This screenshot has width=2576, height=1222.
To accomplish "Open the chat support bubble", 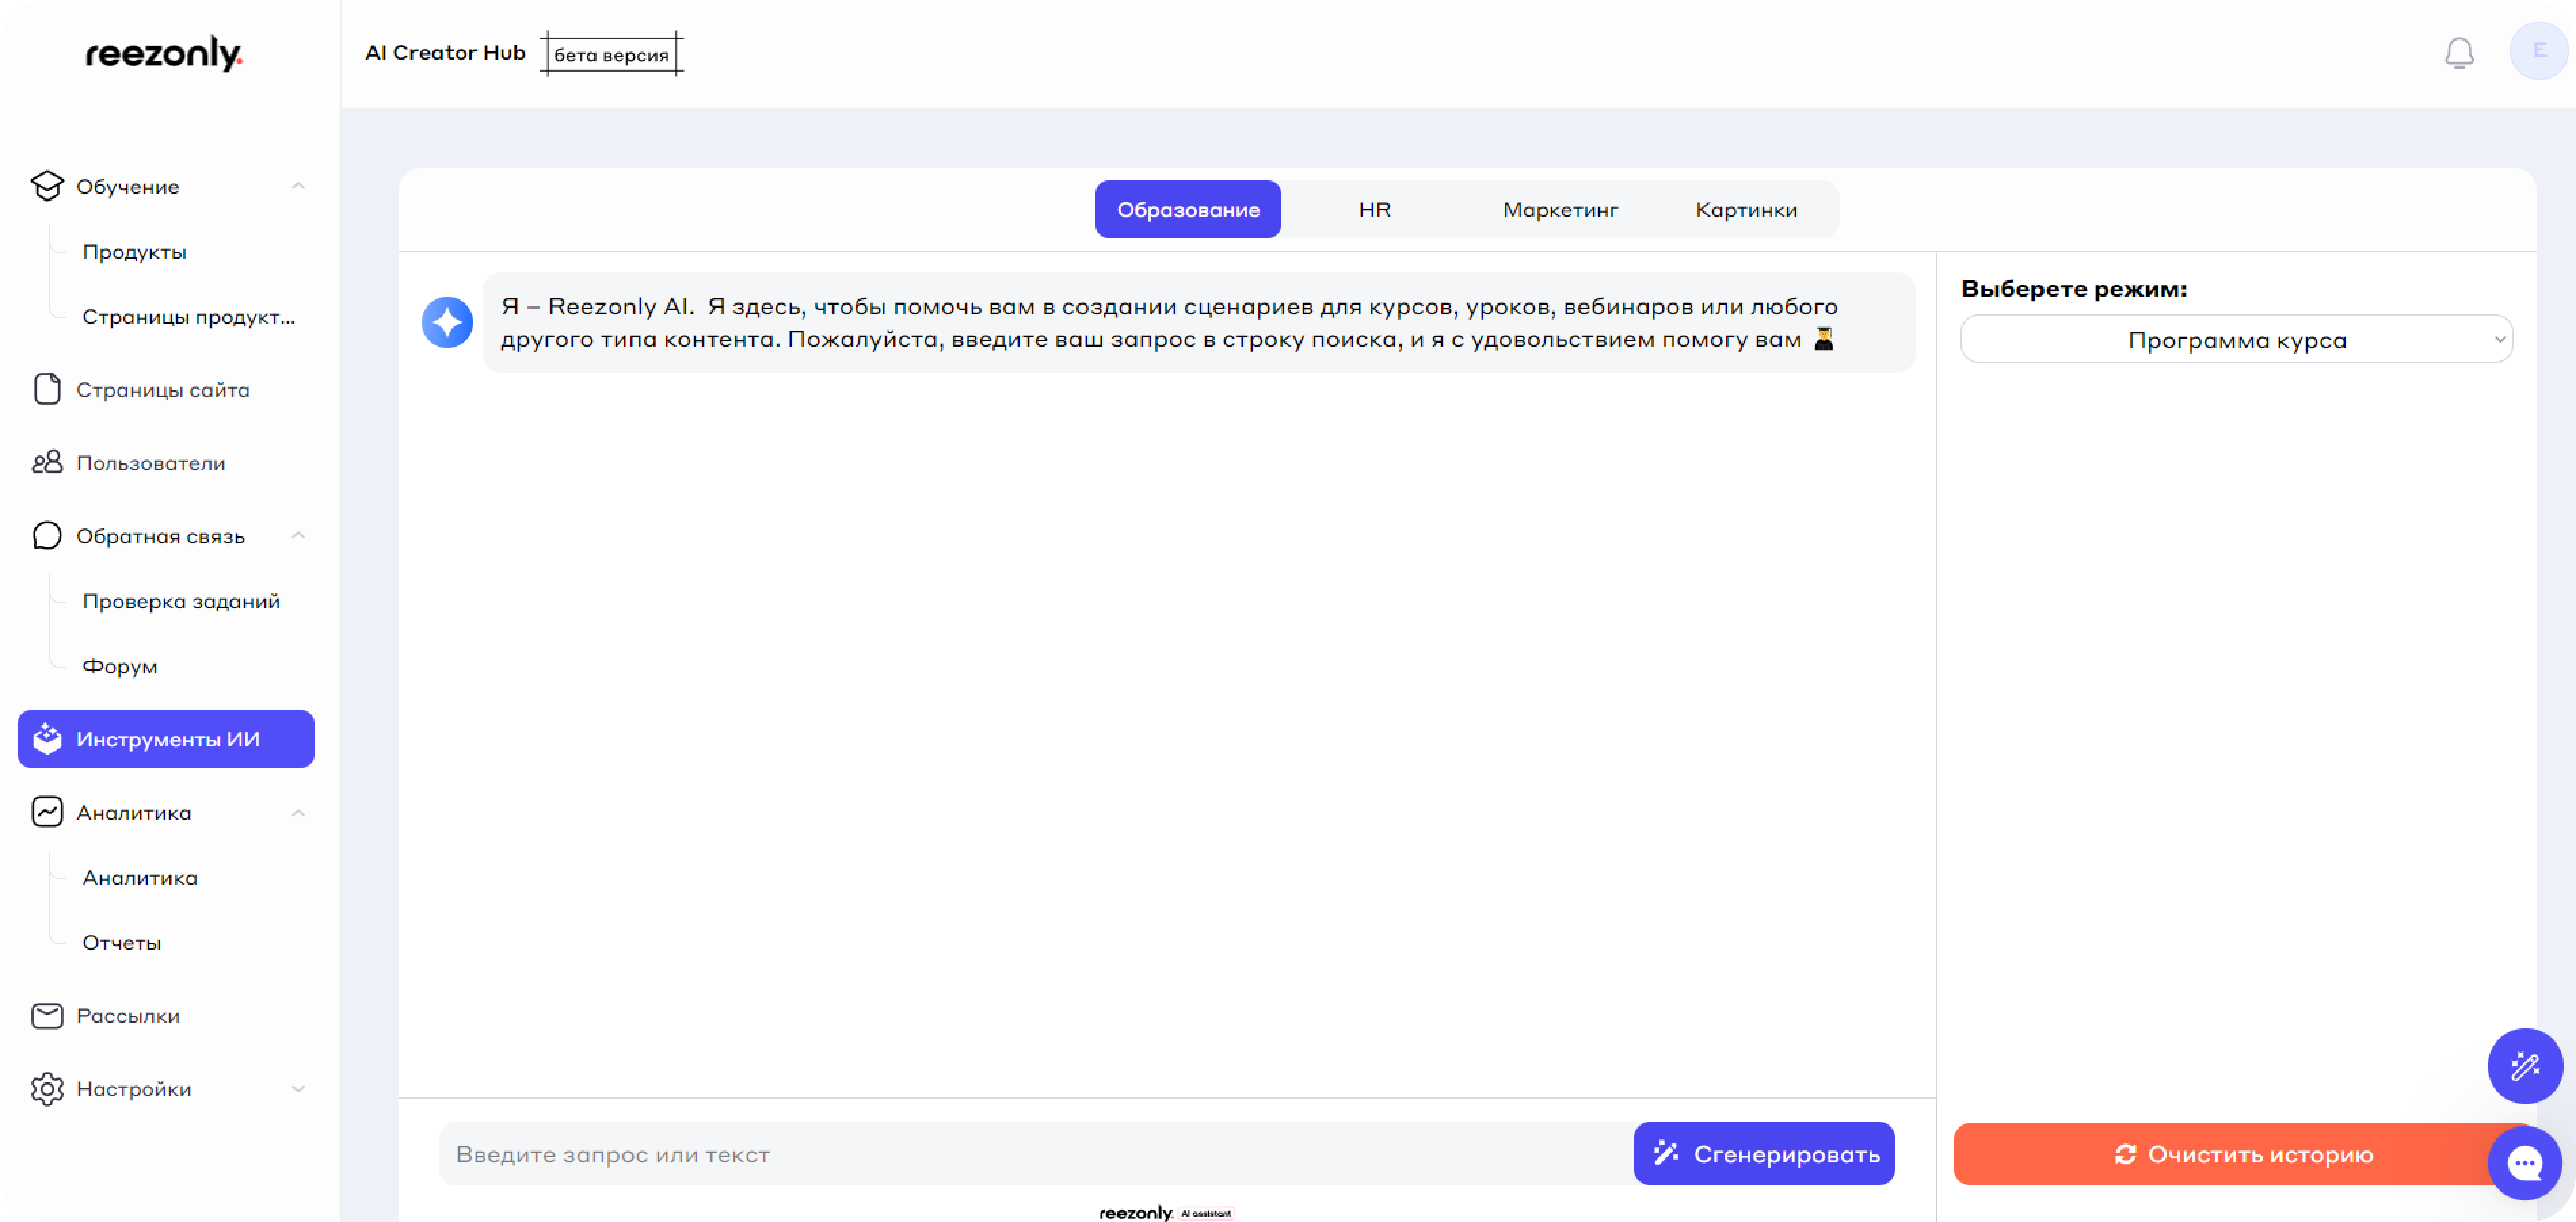I will pos(2524,1162).
